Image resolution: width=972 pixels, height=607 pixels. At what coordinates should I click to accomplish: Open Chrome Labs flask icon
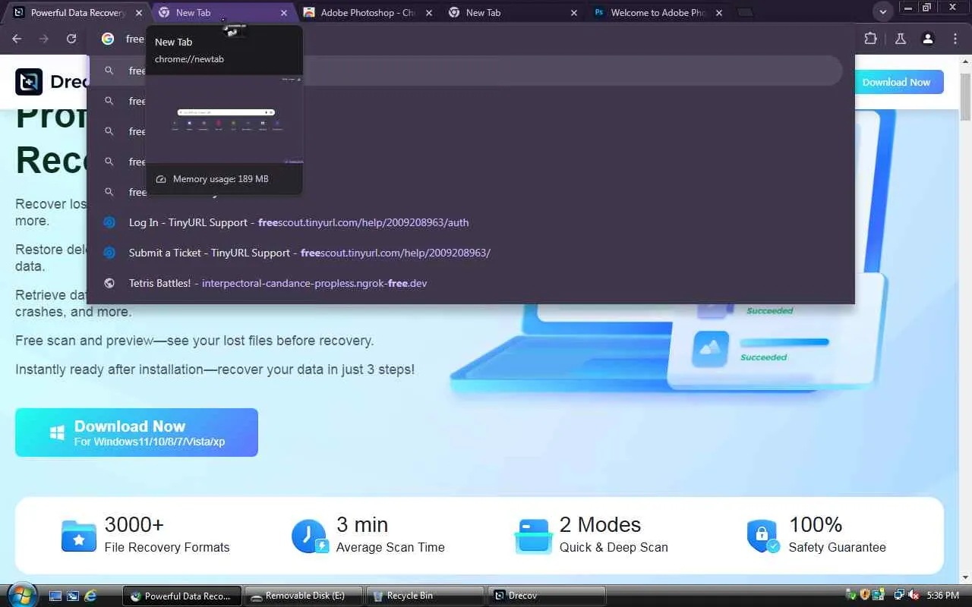pyautogui.click(x=901, y=39)
